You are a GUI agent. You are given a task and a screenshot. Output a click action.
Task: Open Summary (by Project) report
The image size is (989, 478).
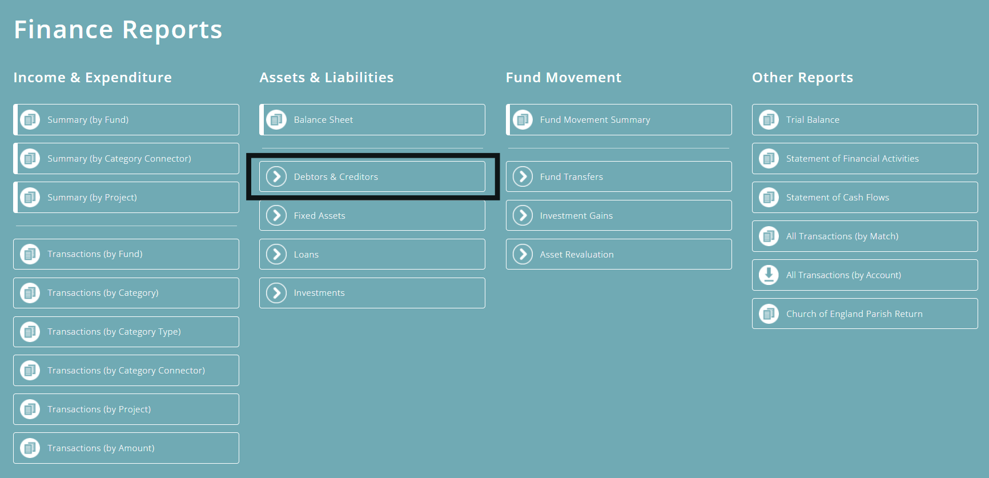(x=126, y=197)
